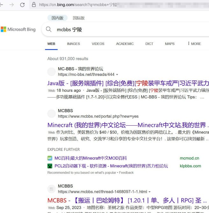Open Java版 服务端插件 result title

pyautogui.click(x=128, y=83)
